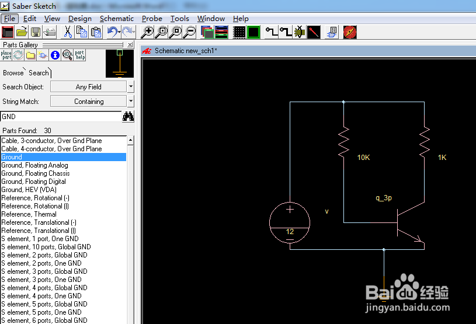The width and height of the screenshot is (476, 324).
Task: Open the Help menu
Action: [x=241, y=19]
